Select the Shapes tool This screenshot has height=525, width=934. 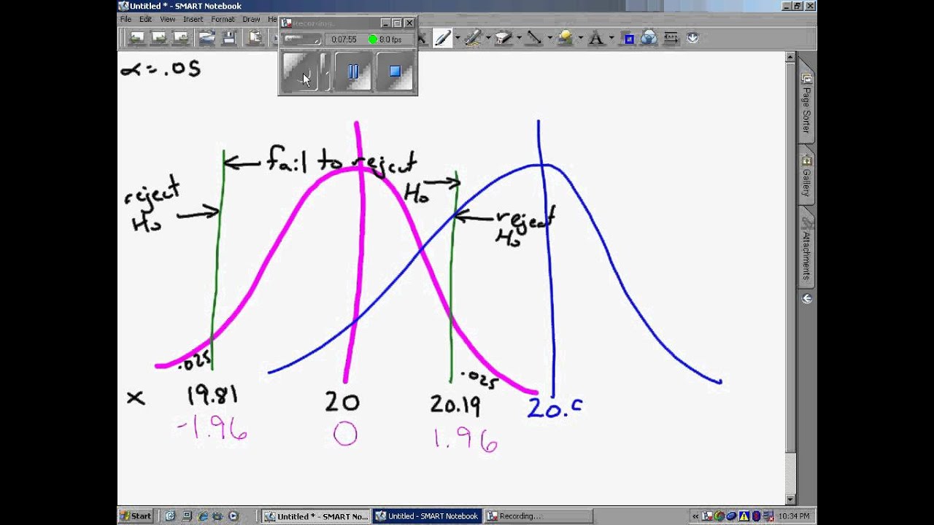pyautogui.click(x=565, y=38)
